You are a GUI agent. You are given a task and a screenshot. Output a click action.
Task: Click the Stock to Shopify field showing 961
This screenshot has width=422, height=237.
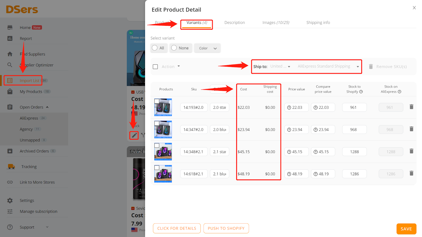click(354, 107)
